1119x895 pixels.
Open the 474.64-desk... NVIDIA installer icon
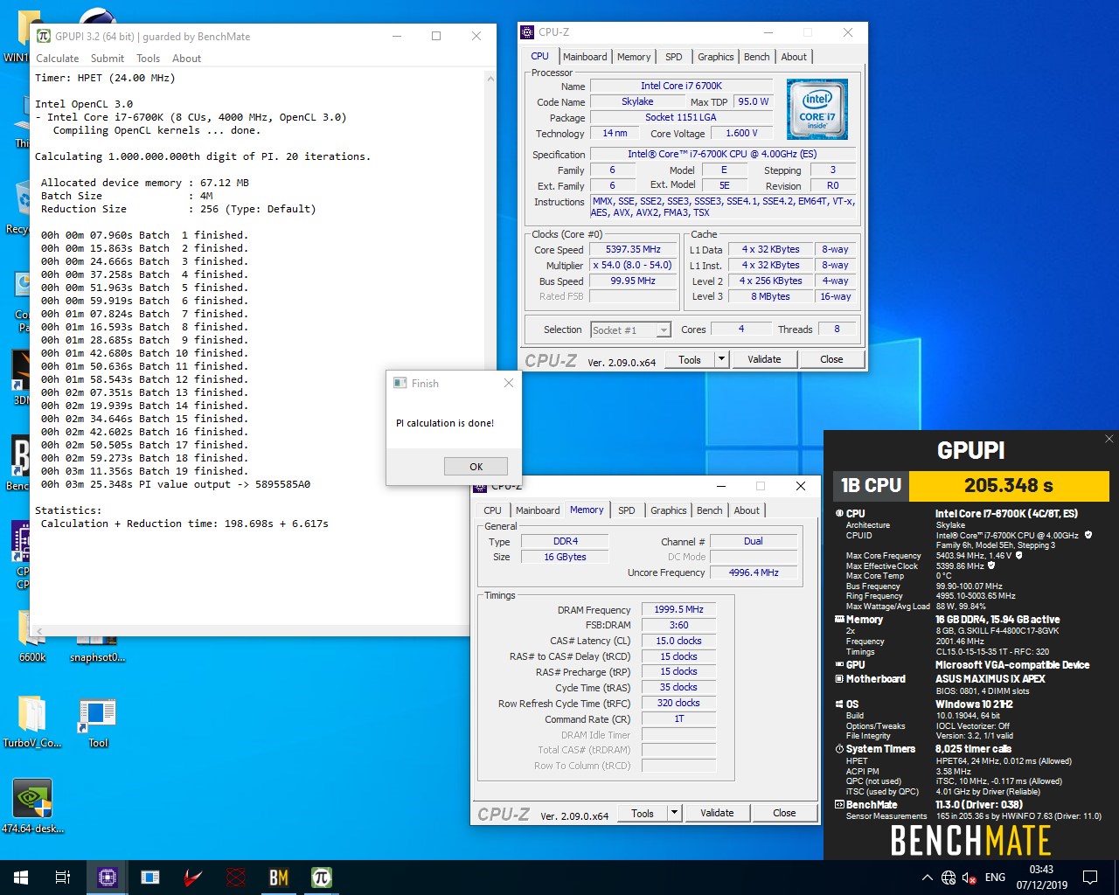pos(32,806)
